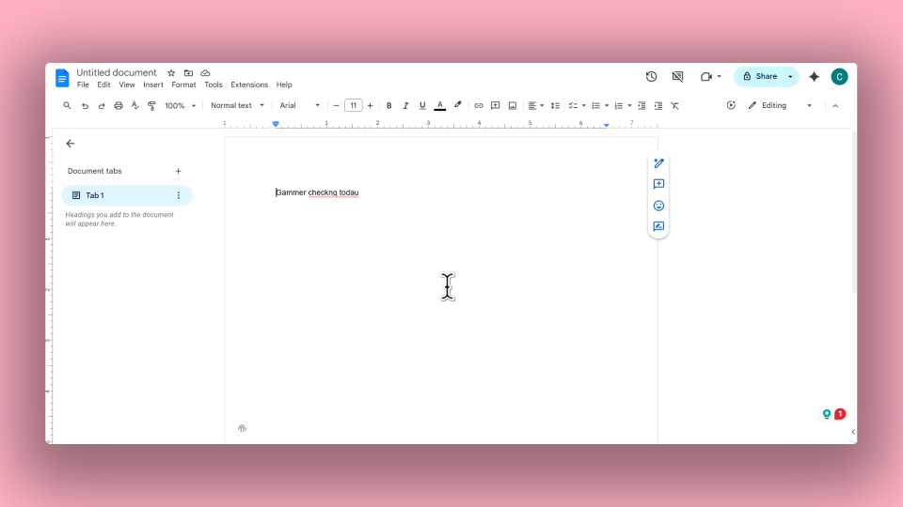This screenshot has height=507, width=903.
Task: Print the document
Action: click(119, 106)
